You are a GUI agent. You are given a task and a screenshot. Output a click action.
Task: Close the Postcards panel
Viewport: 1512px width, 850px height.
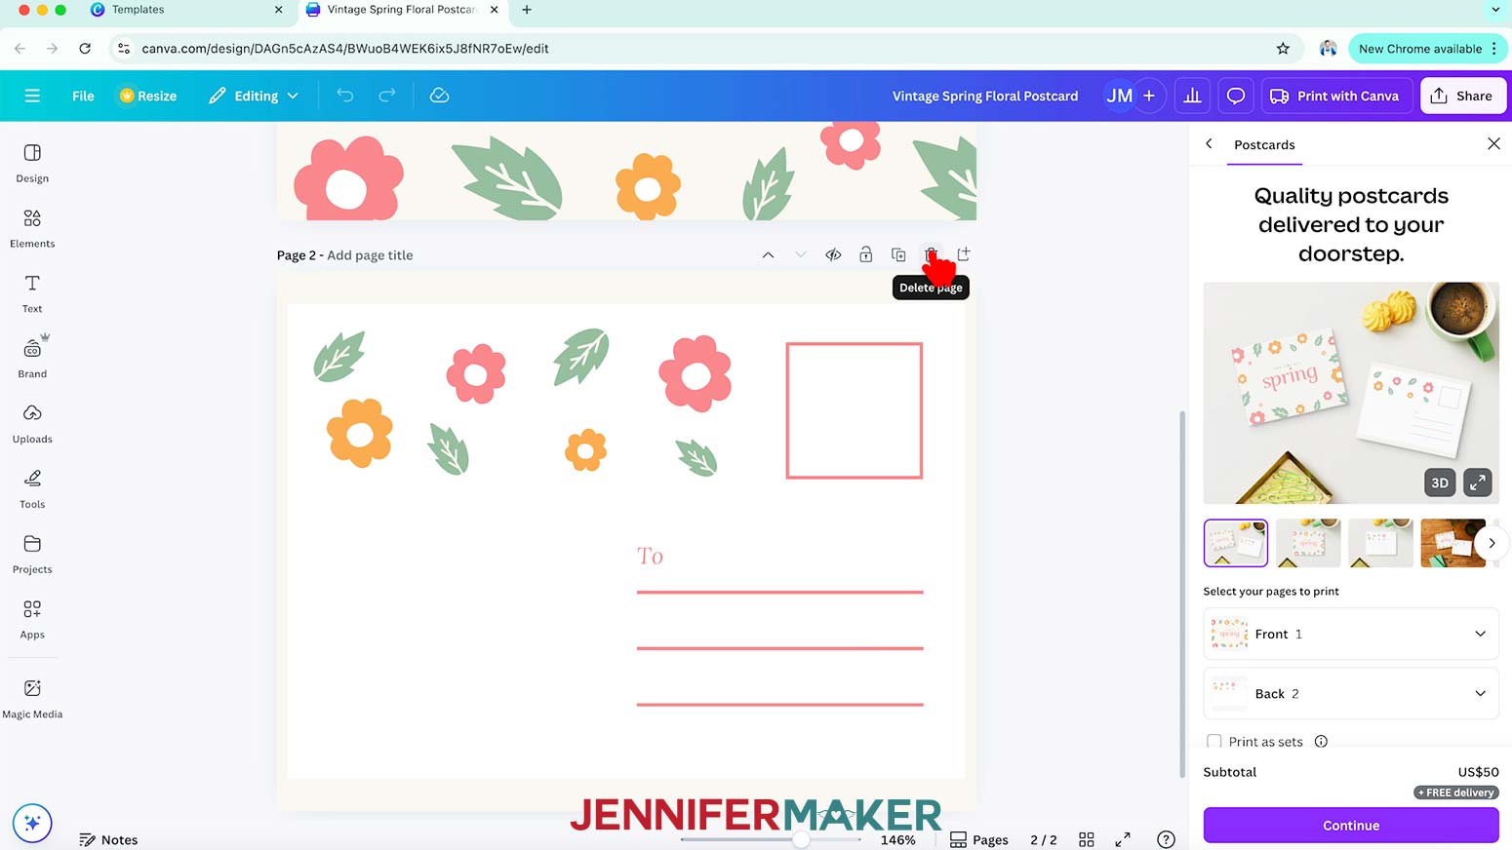pyautogui.click(x=1493, y=144)
